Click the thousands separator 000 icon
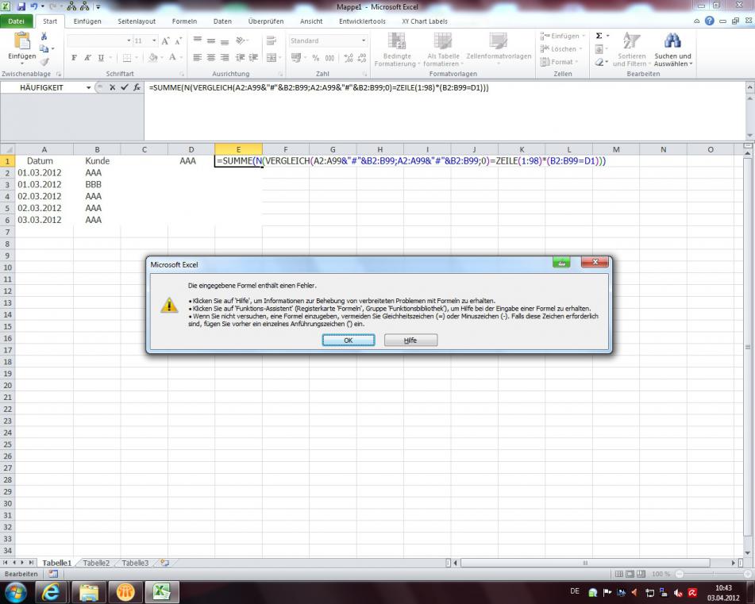Viewport: 755px width, 604px height. tap(329, 58)
